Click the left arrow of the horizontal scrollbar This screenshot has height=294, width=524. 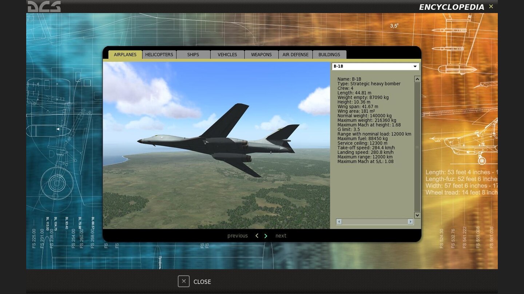[x=339, y=221]
